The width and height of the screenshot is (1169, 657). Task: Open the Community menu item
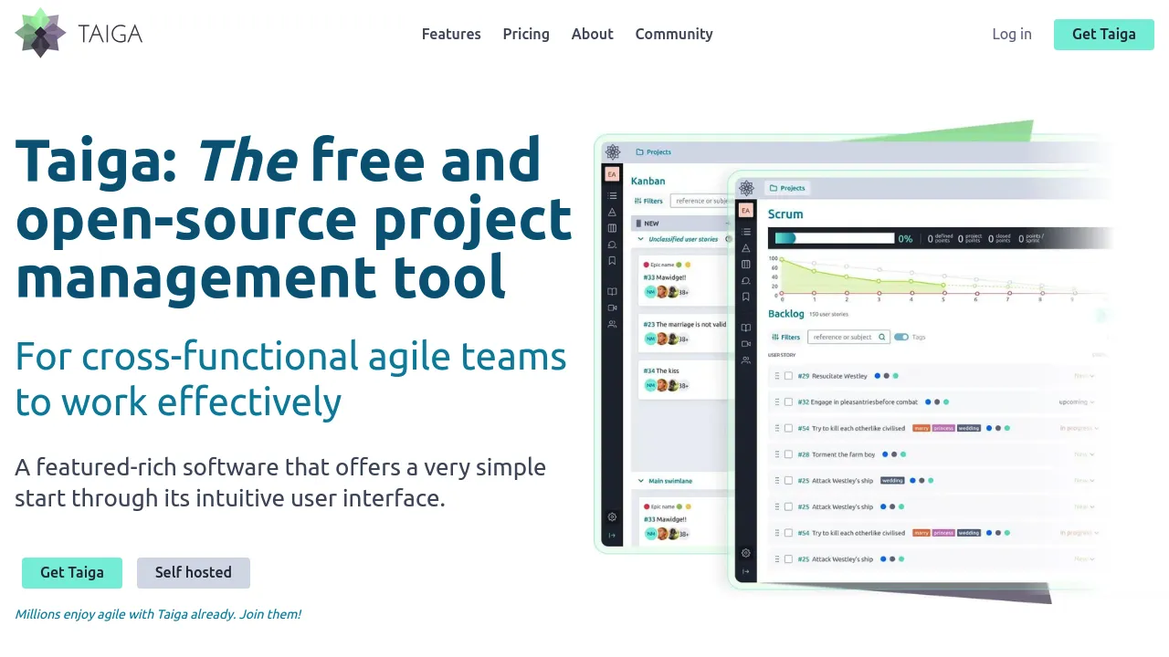pyautogui.click(x=674, y=34)
